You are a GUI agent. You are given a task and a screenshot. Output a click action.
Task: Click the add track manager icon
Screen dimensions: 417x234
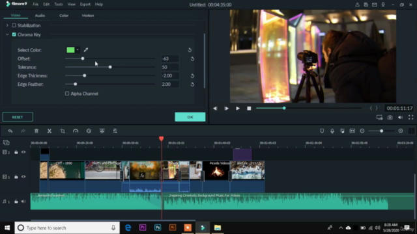coord(6,143)
